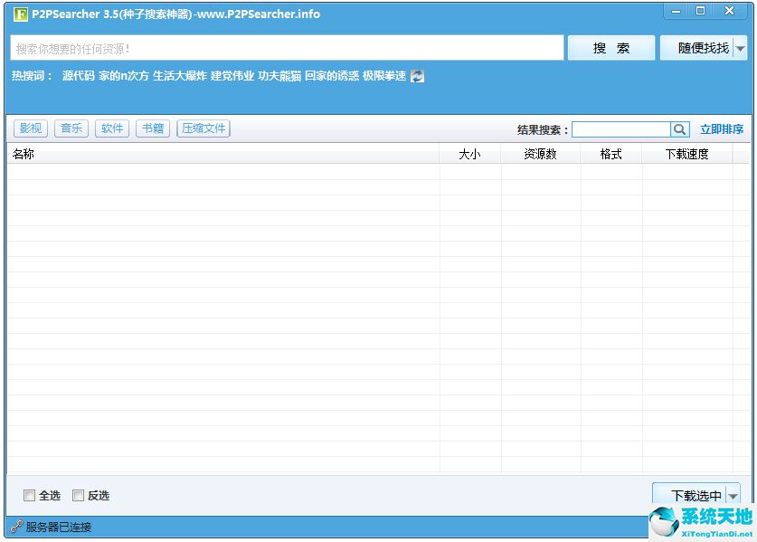Click the 服务器已连接 status text
This screenshot has width=757, height=542.
tap(59, 527)
